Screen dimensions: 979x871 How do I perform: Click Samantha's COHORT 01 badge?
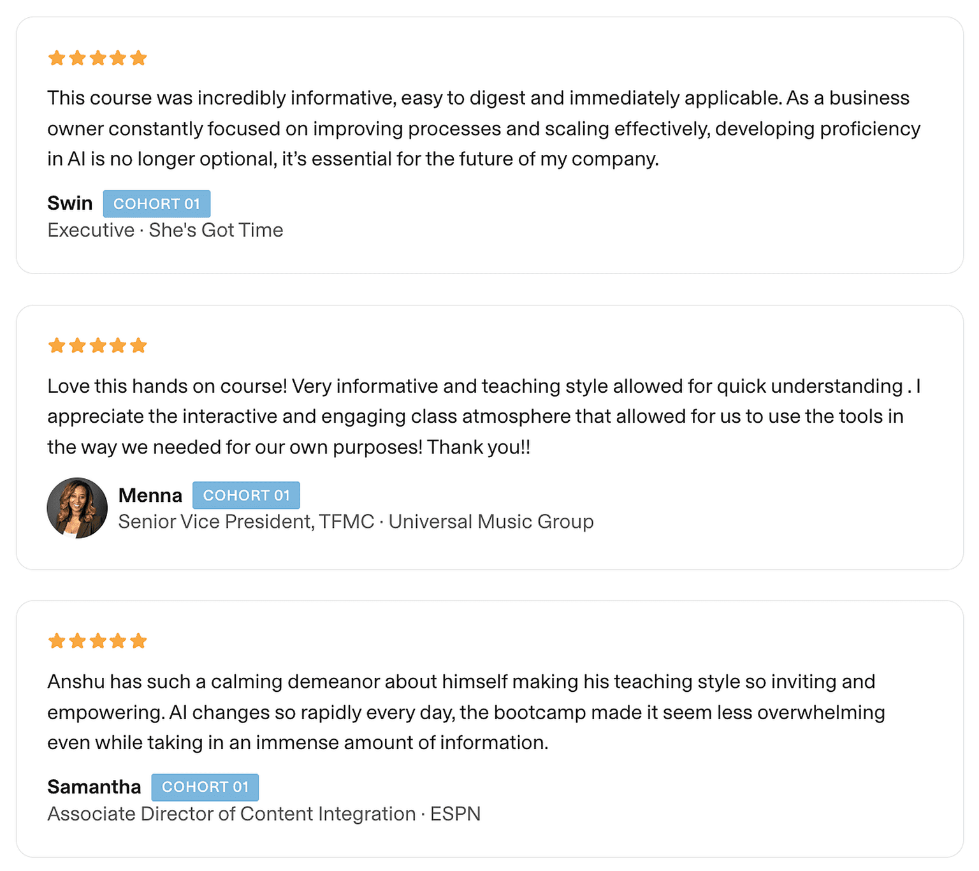[x=205, y=787]
